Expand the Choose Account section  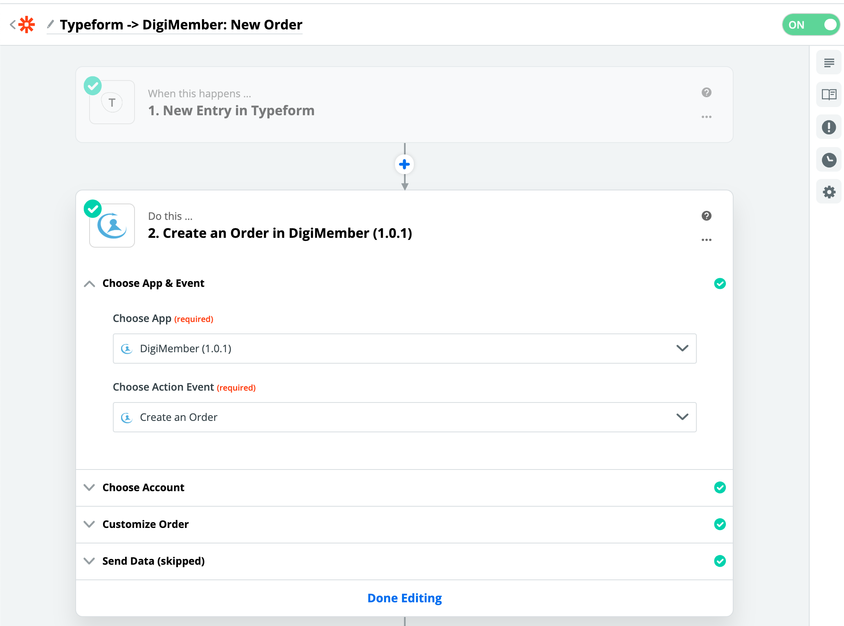tap(143, 487)
